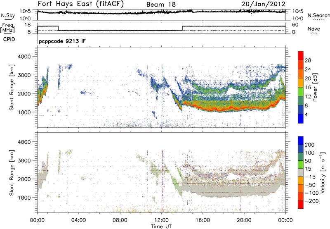Click the gray band of velocity colorbar

[301, 172]
